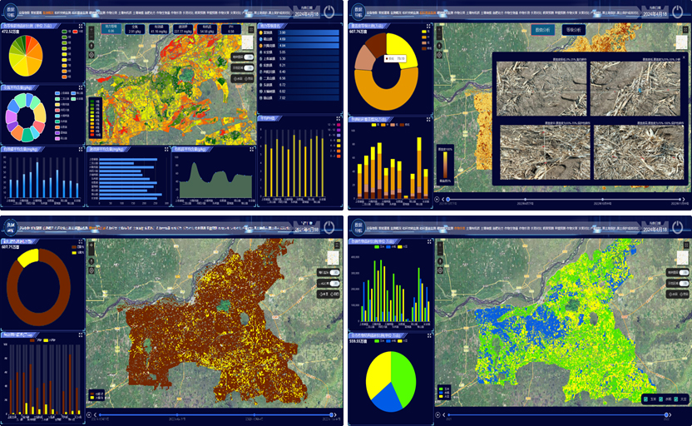692x426 pixels.
Task: Toggle first switch on soil fertility map
Action: pyautogui.click(x=249, y=57)
